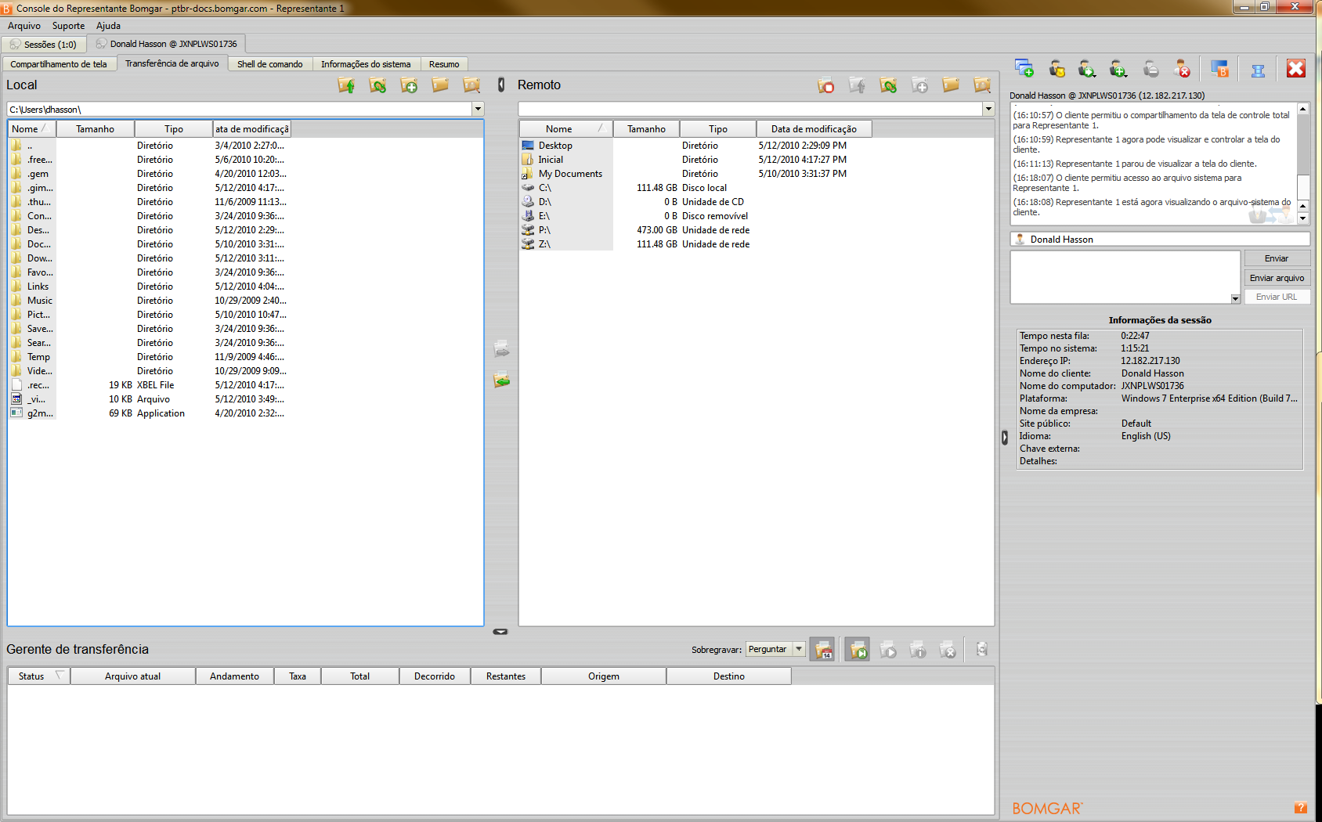
Task: Click the Bomgar monitor B icon
Action: 1219,69
